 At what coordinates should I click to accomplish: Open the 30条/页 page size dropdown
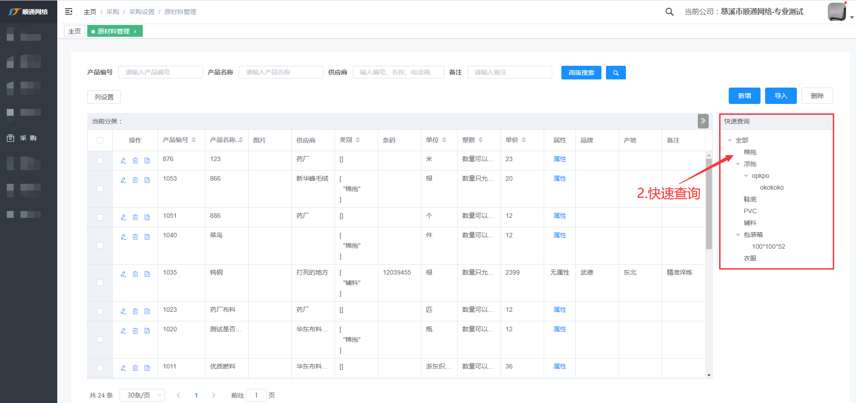pos(142,395)
